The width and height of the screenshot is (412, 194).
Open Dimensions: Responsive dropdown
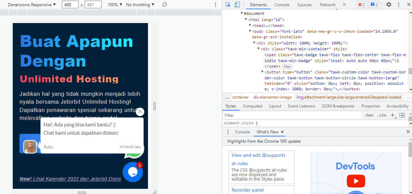(x=31, y=4)
